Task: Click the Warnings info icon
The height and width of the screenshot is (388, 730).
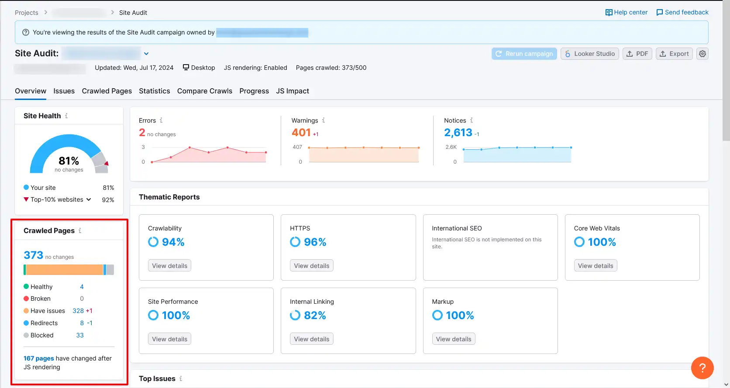Action: [324, 120]
